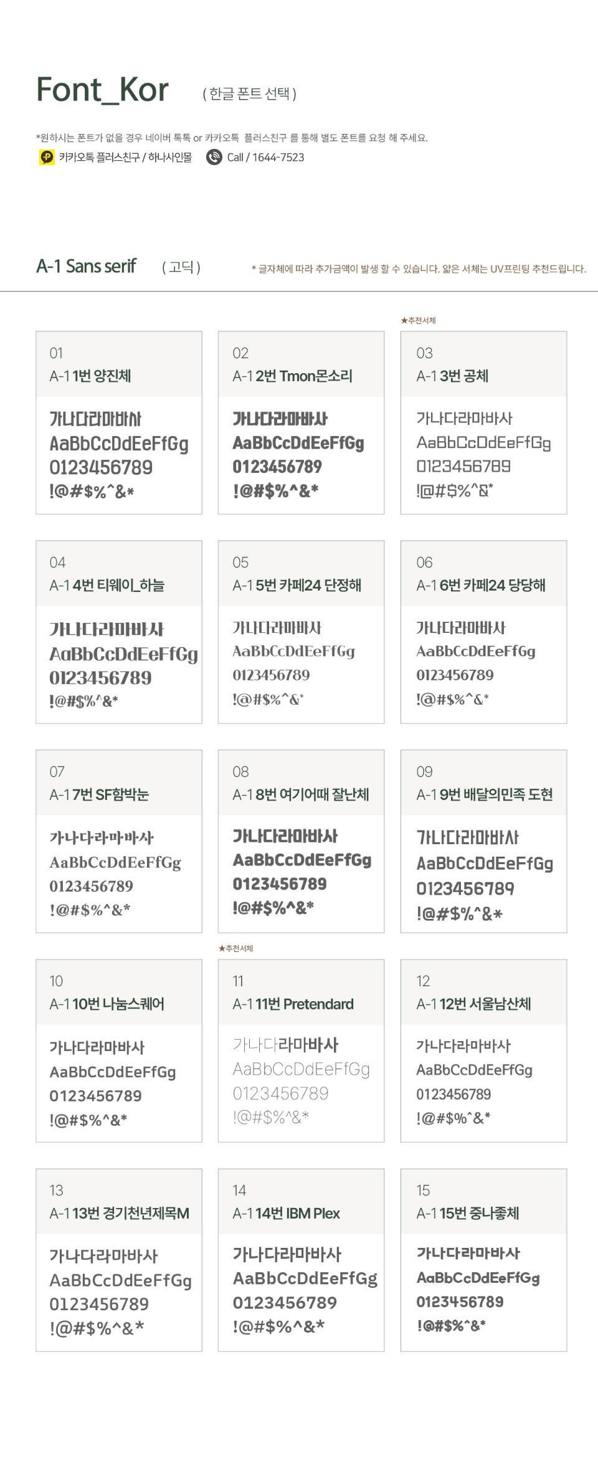This screenshot has height=1484, width=598.
Task: Select font card 05 카페24 단정해
Action: [x=301, y=632]
